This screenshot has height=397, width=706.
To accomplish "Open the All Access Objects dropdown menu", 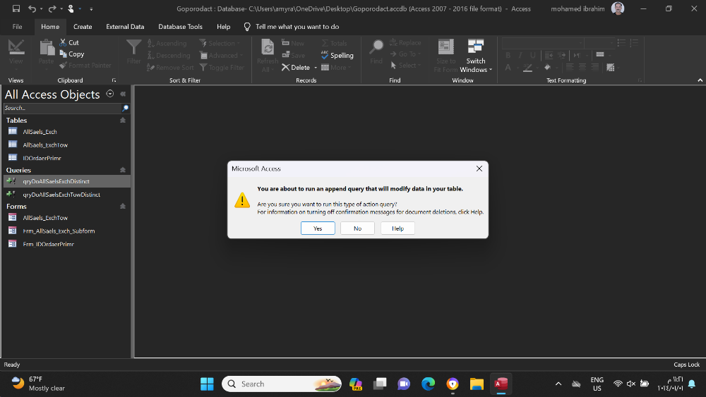I will [110, 94].
